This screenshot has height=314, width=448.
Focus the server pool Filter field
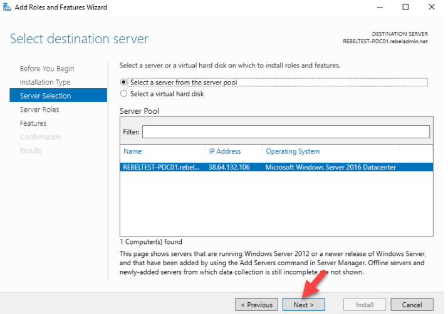pos(286,132)
